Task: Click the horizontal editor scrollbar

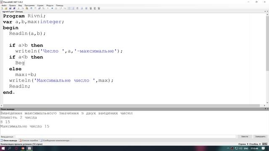Action: 132,105
